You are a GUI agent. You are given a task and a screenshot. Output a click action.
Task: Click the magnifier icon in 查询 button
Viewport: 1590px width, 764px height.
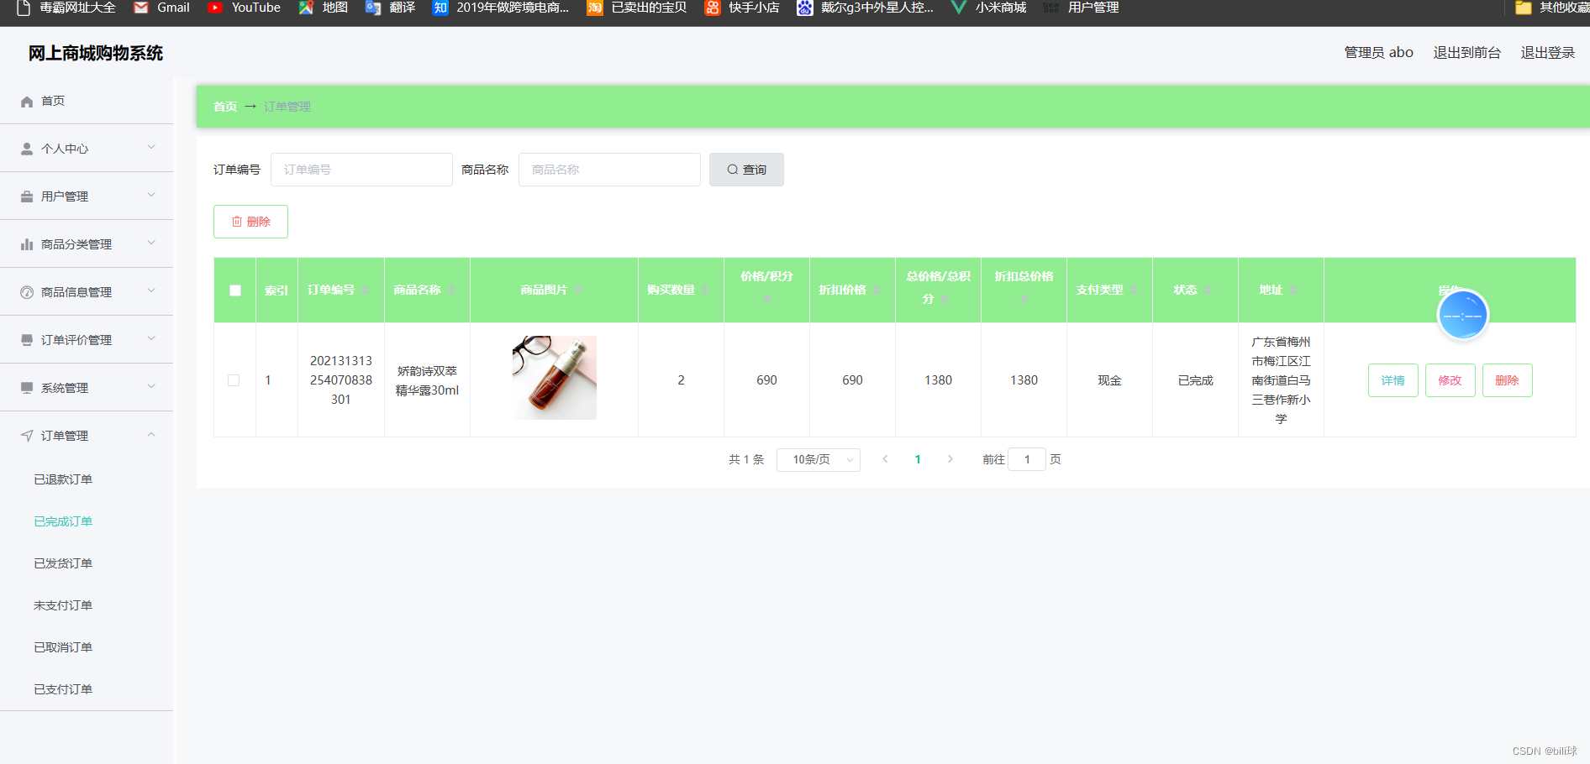click(732, 169)
